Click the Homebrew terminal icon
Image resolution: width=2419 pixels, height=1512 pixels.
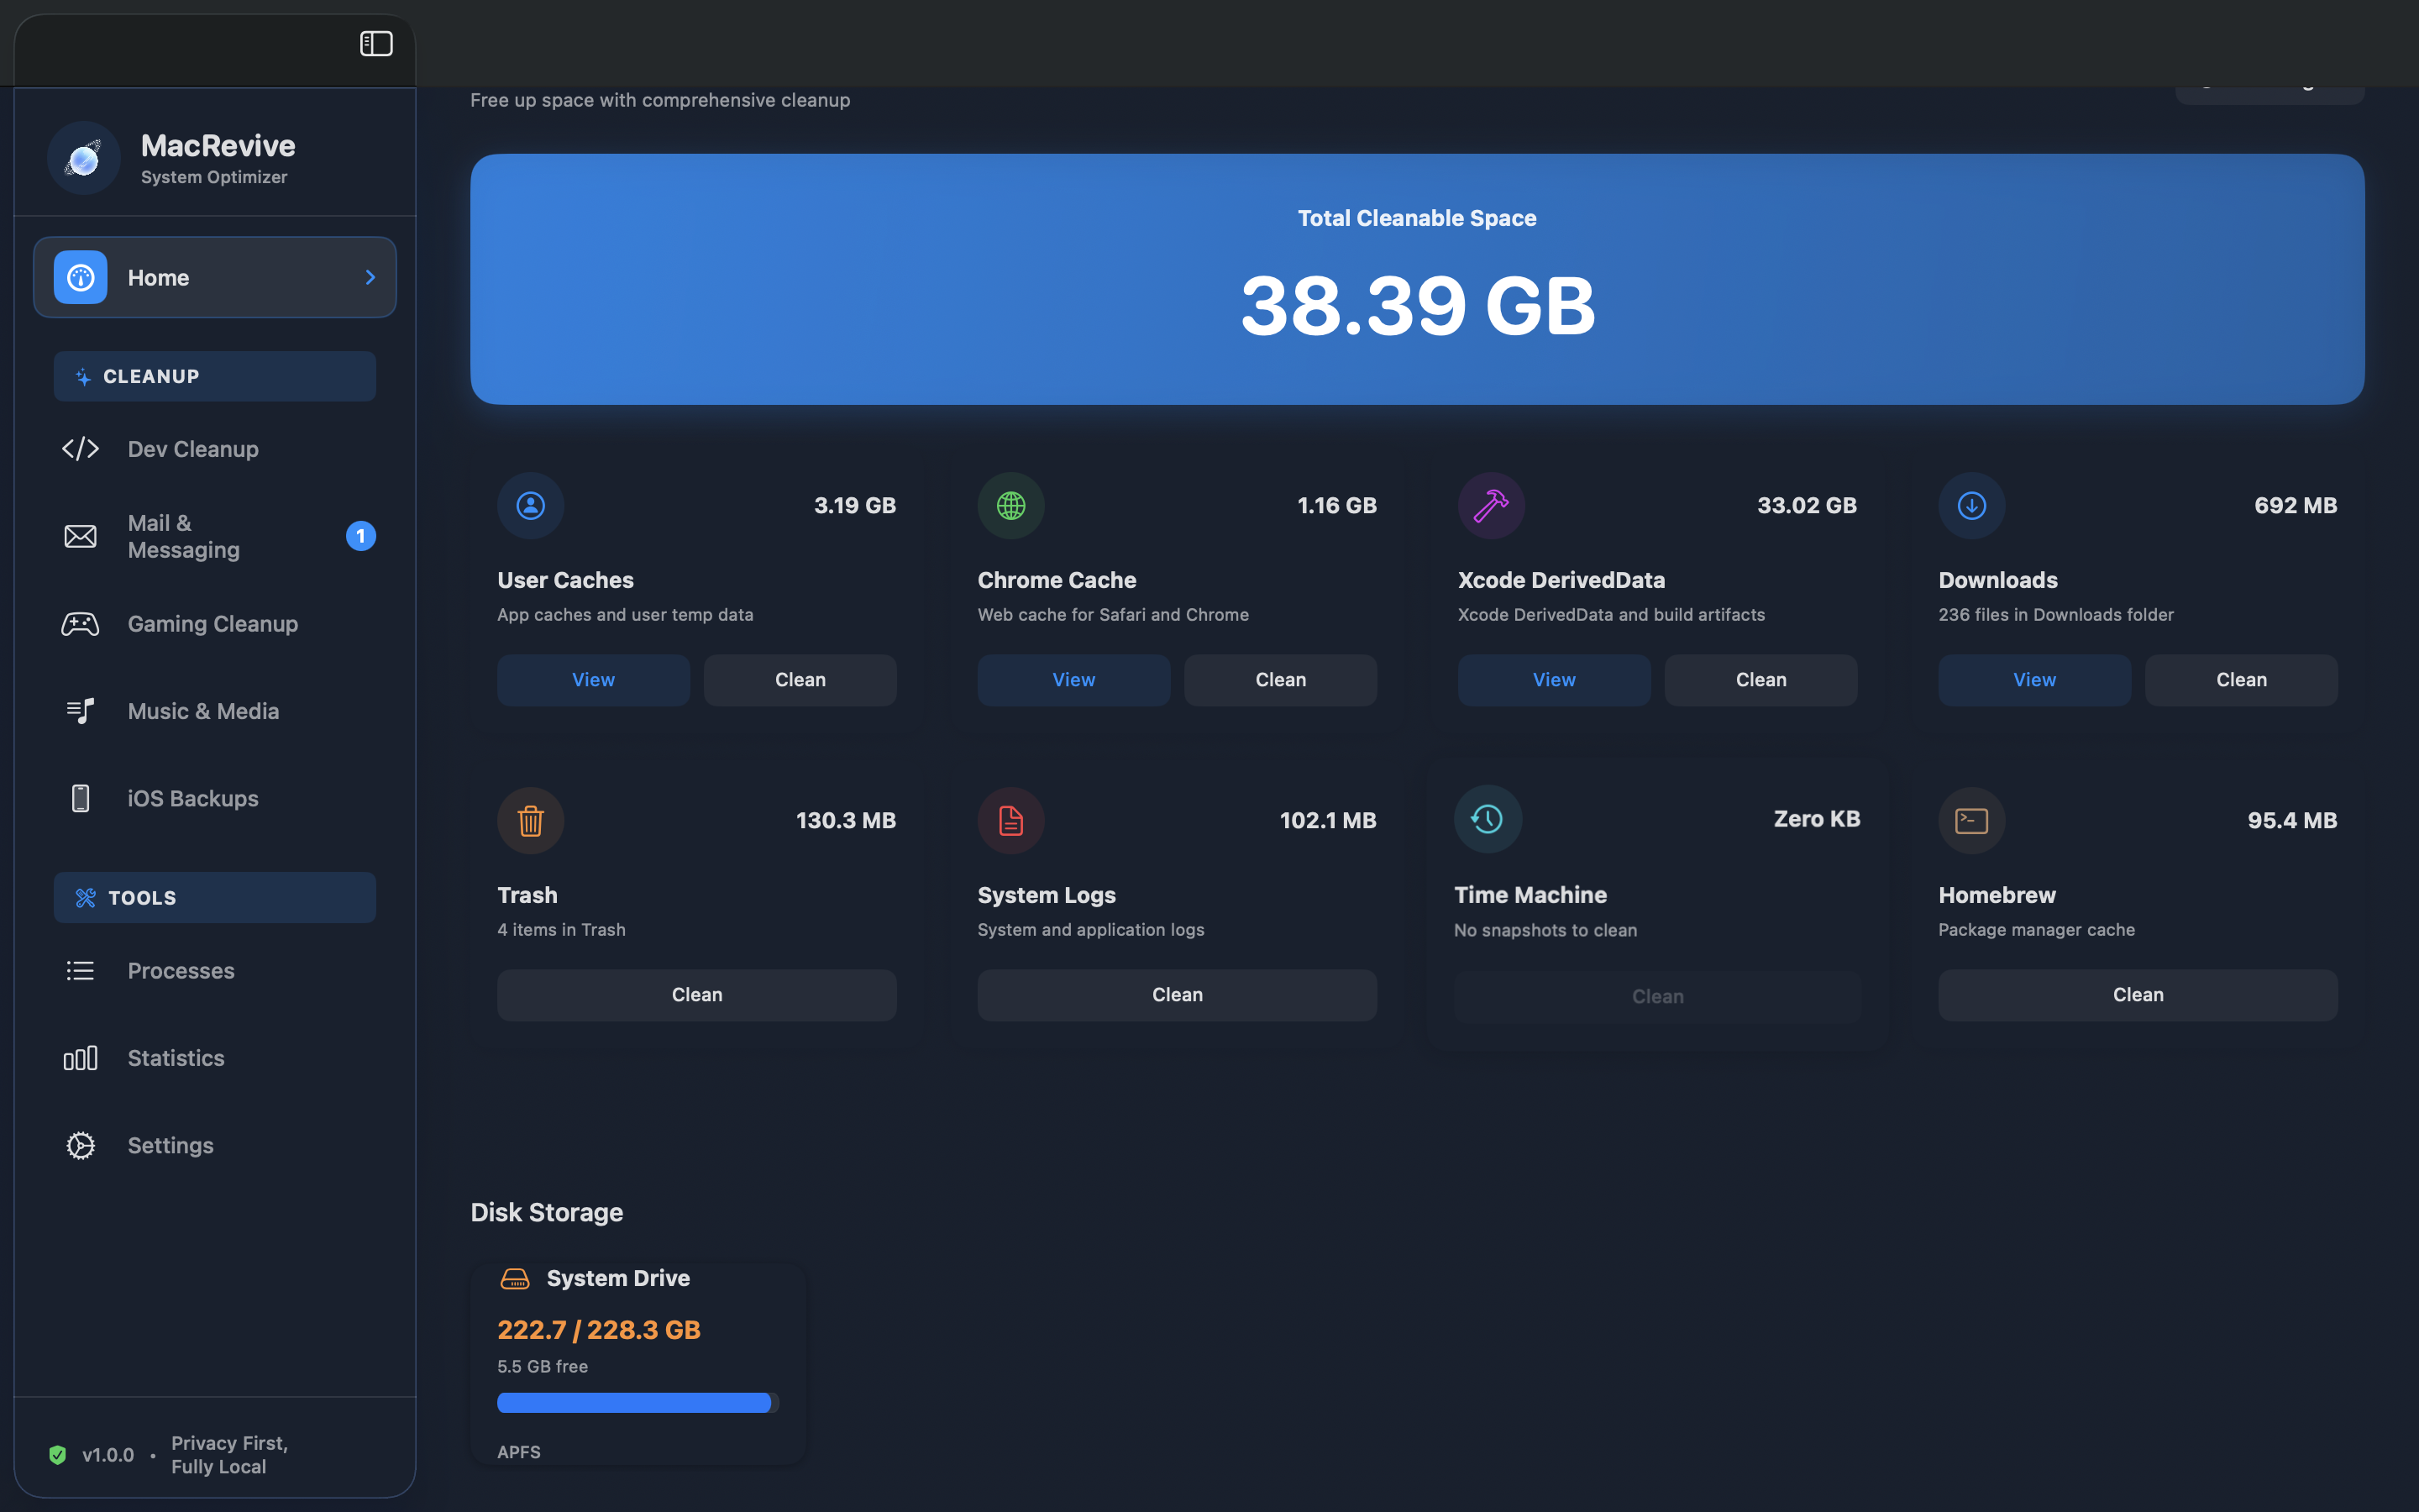1970,820
